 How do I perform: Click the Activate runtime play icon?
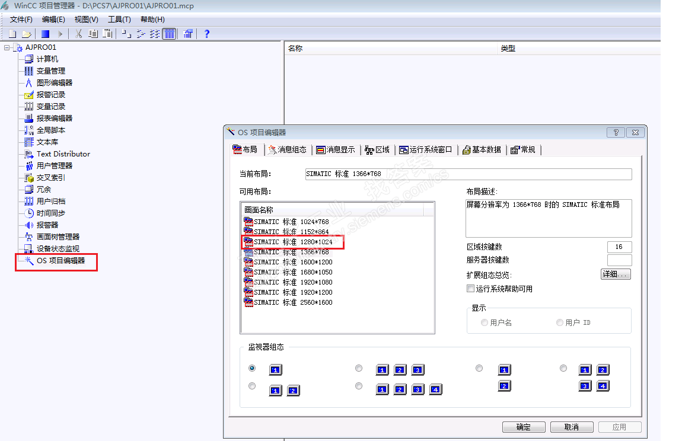60,34
